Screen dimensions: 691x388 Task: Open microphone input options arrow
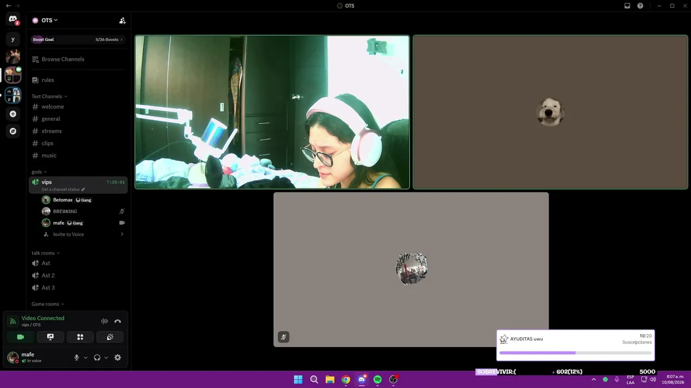pos(85,357)
